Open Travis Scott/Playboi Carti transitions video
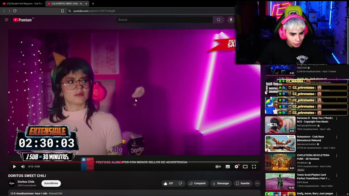Screen dimensions: 349x196 (x=313, y=177)
